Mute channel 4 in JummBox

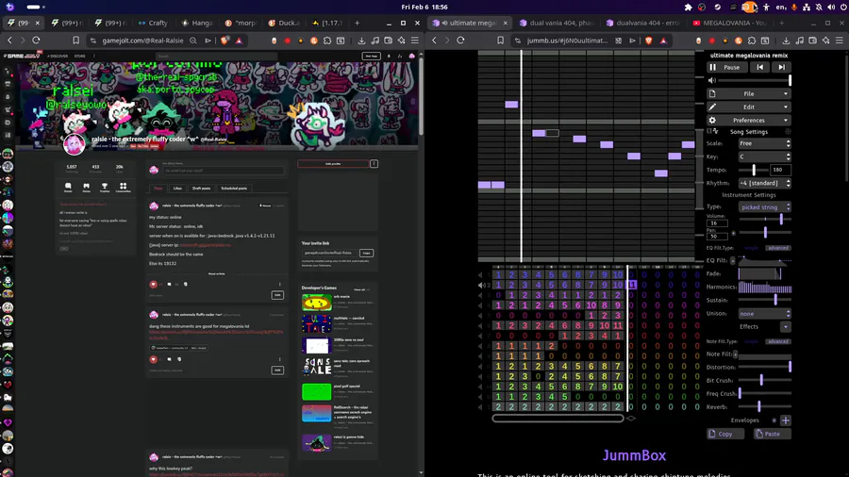click(481, 305)
